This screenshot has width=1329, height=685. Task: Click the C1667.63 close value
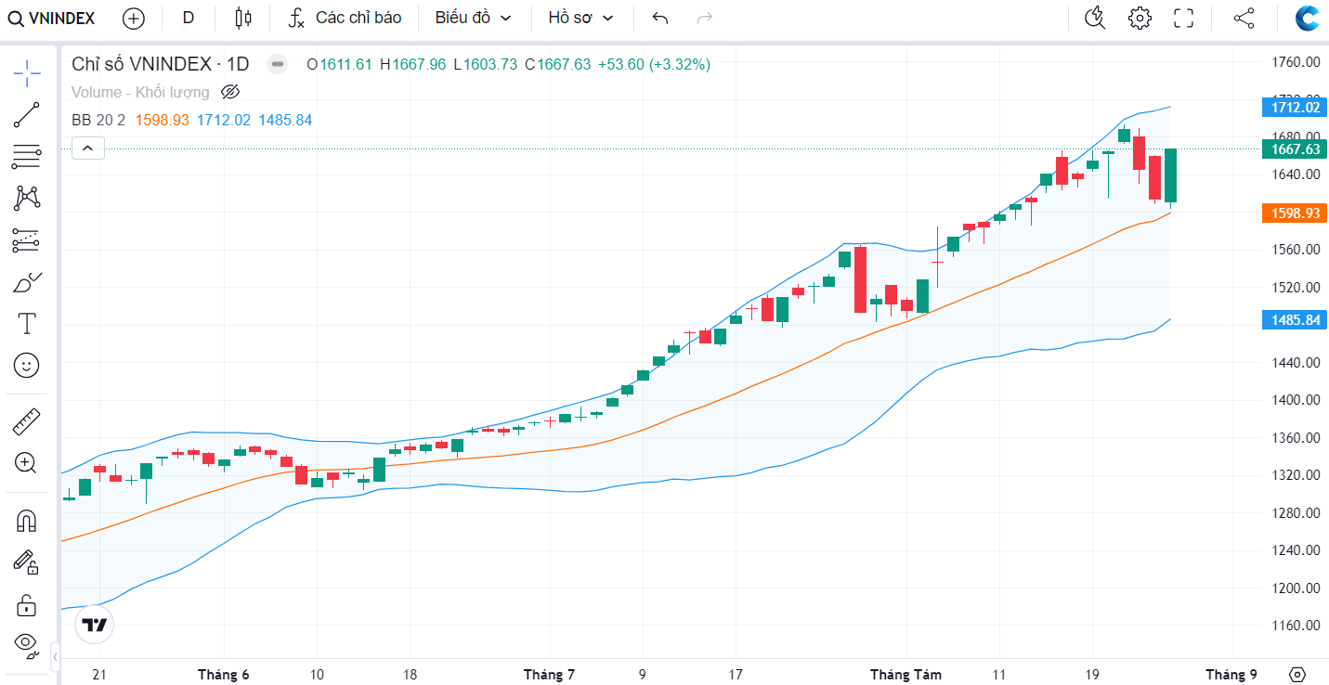pyautogui.click(x=557, y=64)
